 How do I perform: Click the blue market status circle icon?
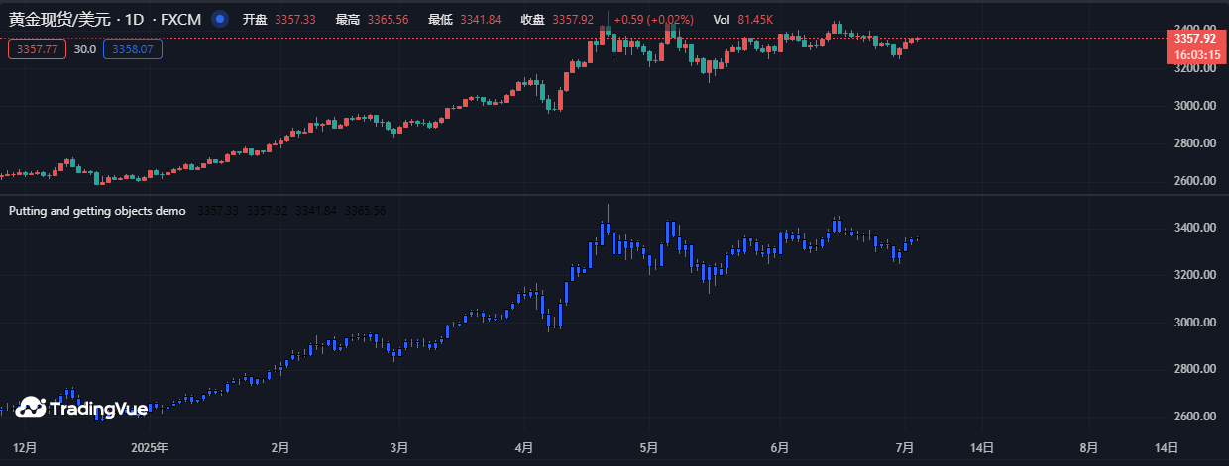coord(220,19)
